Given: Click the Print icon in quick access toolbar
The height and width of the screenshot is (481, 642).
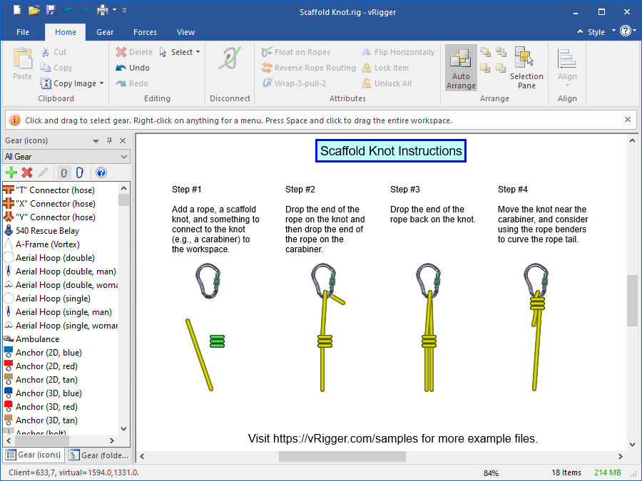Looking at the screenshot, I should tap(102, 11).
